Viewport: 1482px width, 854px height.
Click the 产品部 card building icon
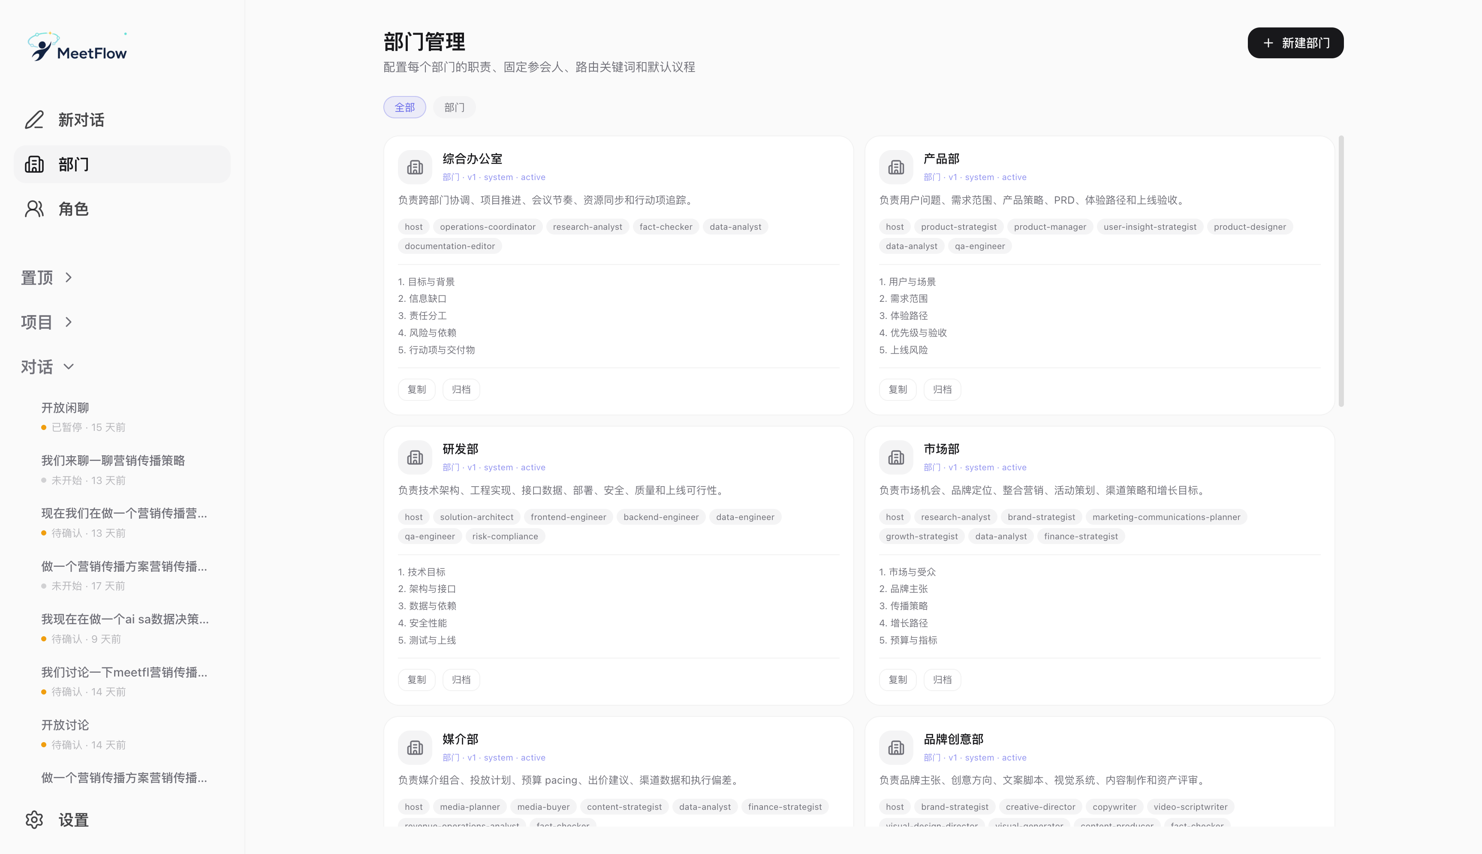pos(896,167)
